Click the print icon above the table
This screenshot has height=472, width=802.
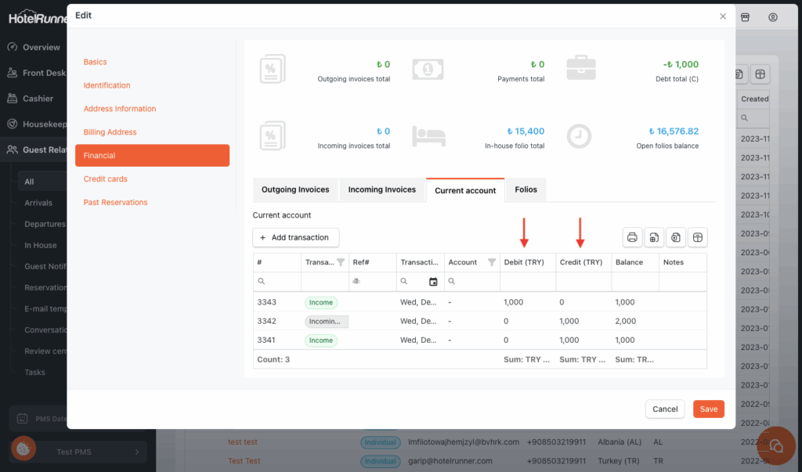tap(633, 237)
